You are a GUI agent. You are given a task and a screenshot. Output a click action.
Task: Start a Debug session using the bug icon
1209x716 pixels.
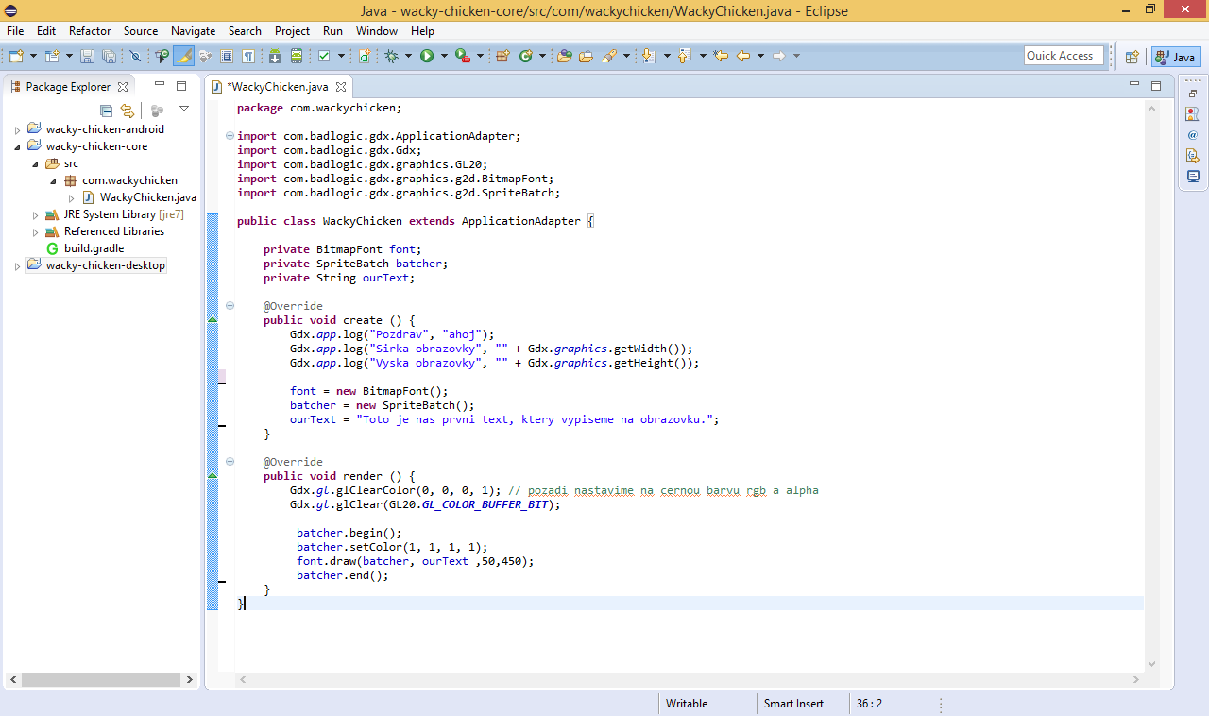(x=393, y=56)
